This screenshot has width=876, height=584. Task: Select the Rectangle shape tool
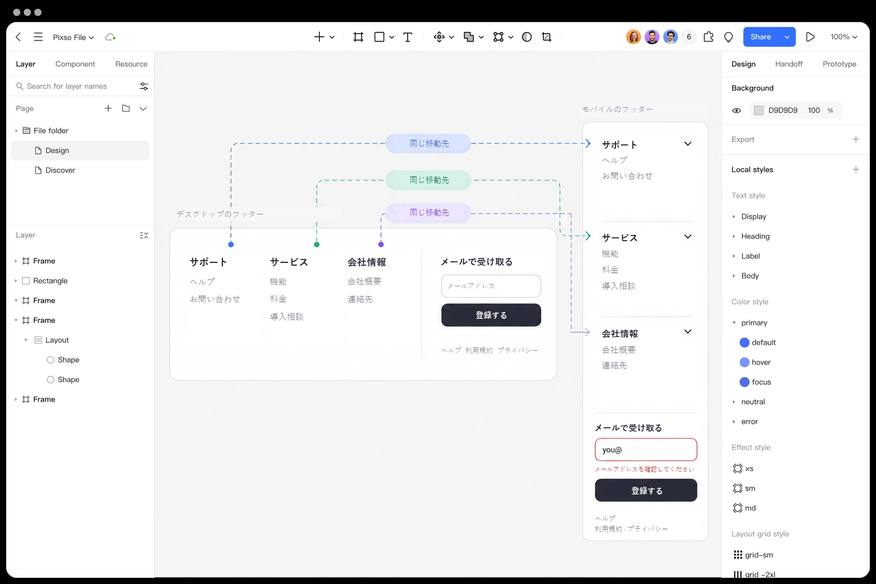coord(379,37)
